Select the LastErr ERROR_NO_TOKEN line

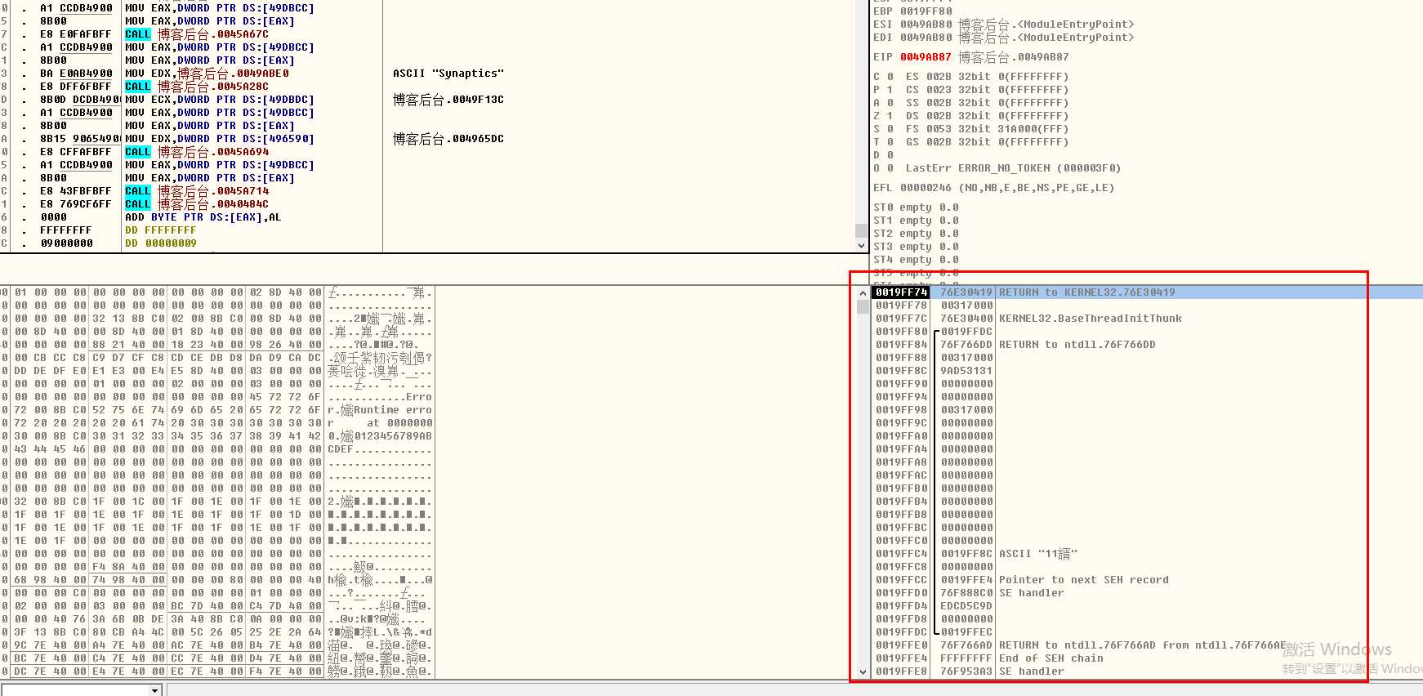point(1013,168)
